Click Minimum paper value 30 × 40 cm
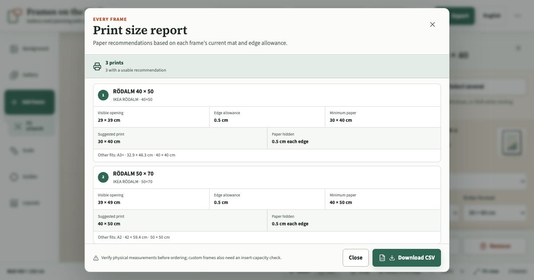Image resolution: width=534 pixels, height=280 pixels. tap(341, 120)
